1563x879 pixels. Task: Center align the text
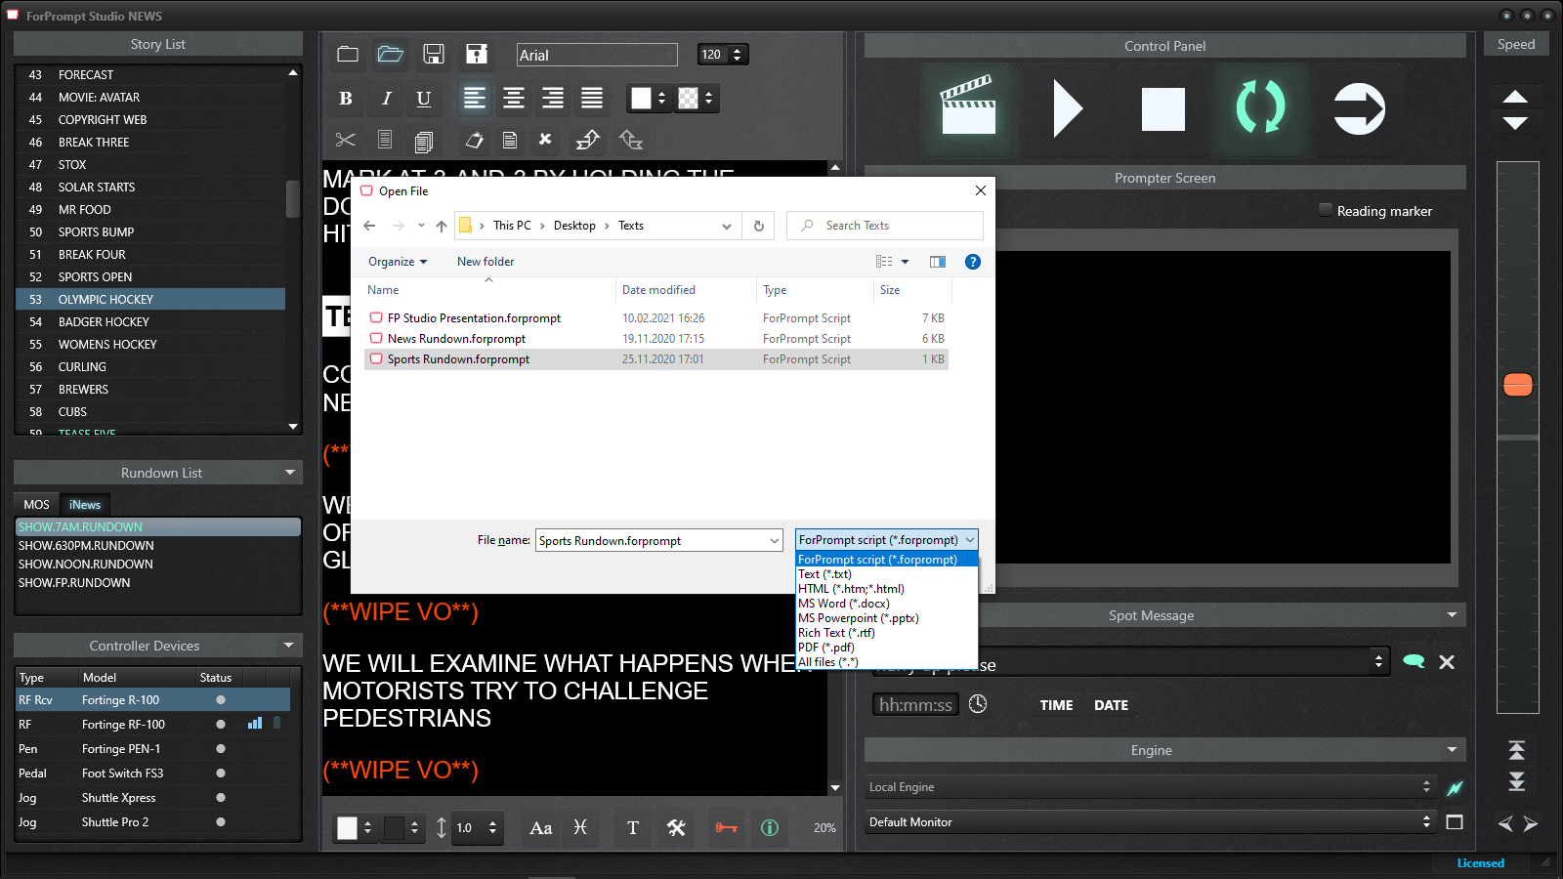pyautogui.click(x=514, y=98)
